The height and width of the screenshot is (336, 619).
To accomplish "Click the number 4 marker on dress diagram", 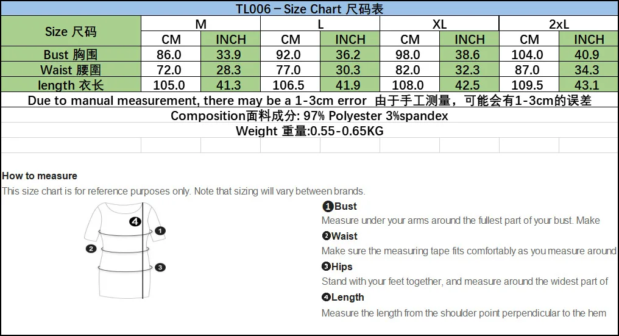I will click(135, 221).
